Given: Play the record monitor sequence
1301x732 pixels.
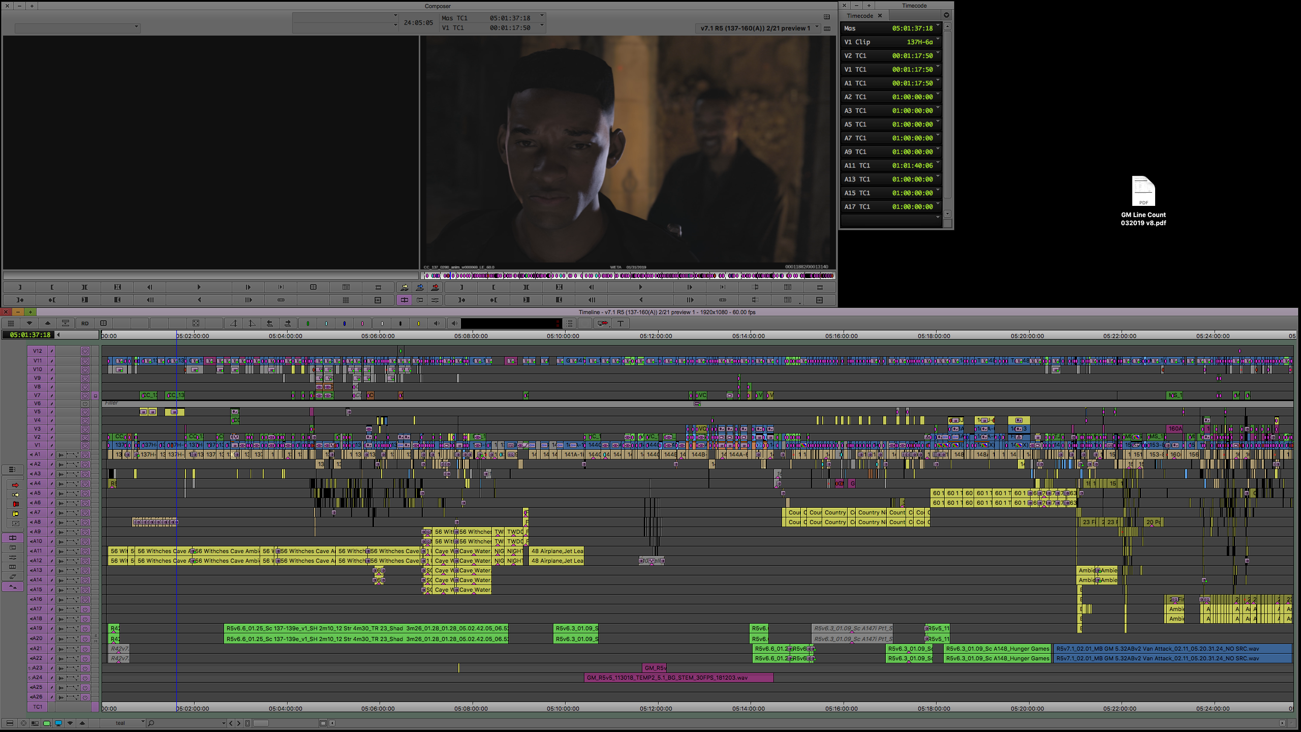Looking at the screenshot, I should pyautogui.click(x=640, y=287).
